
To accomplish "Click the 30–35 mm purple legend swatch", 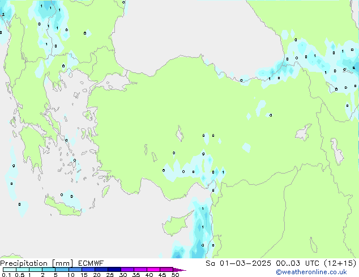I will [x=127, y=270].
